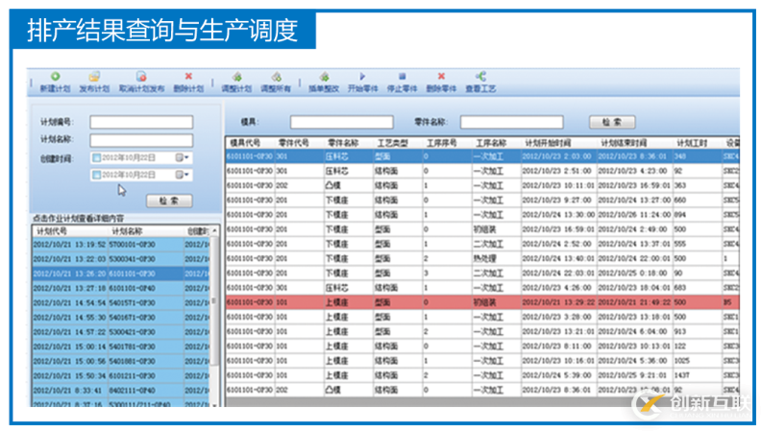The image size is (761, 432).
Task: Select plan row 5401781-OP30
Action: pyautogui.click(x=121, y=347)
